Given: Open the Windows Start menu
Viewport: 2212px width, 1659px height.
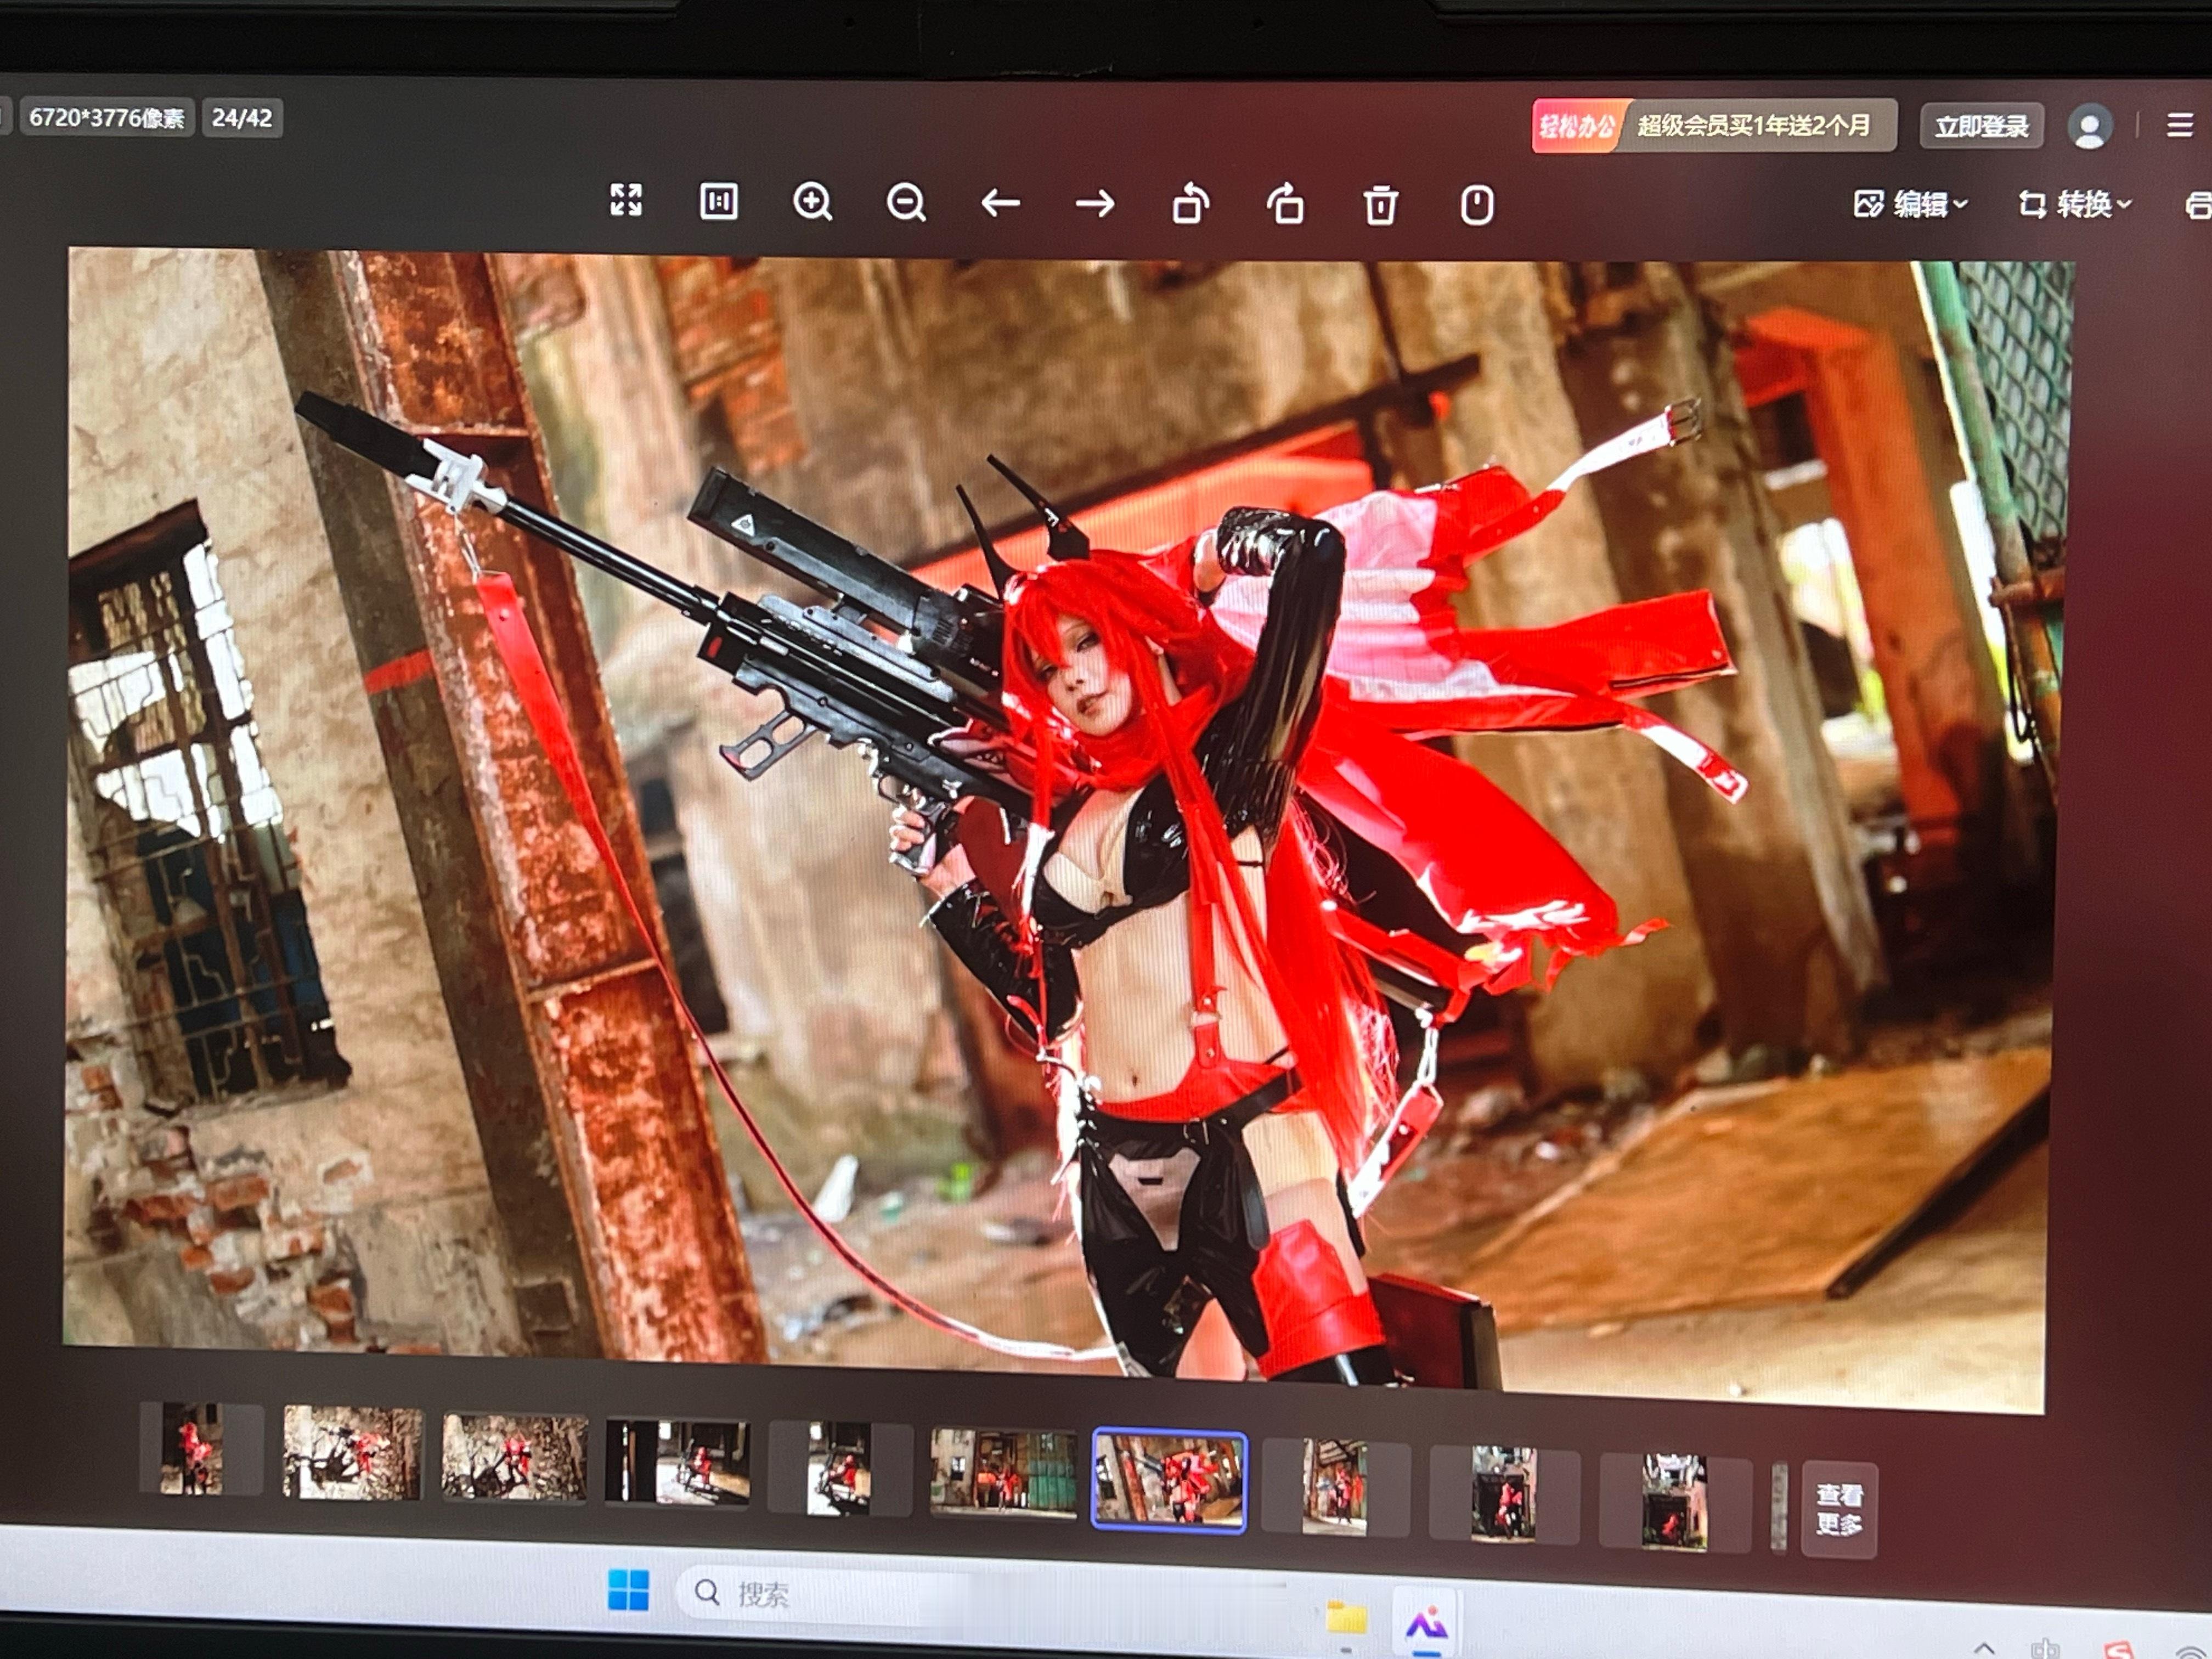Looking at the screenshot, I should [628, 1589].
